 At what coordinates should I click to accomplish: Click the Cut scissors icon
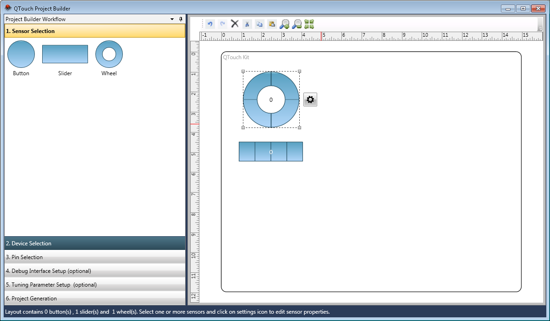[x=247, y=24]
